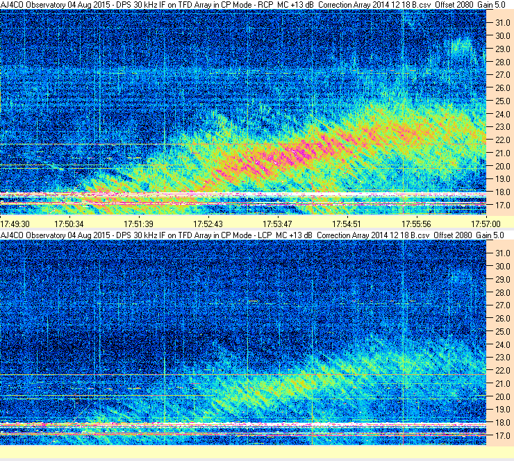
Task: Click 19.0 on the RCP frequency axis
Action: 502,179
